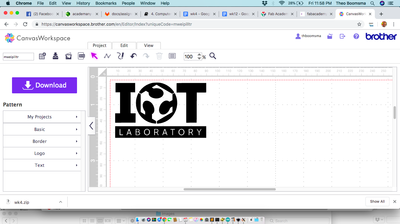
Task: Collapse the left Pattern side panel
Action: click(91, 126)
